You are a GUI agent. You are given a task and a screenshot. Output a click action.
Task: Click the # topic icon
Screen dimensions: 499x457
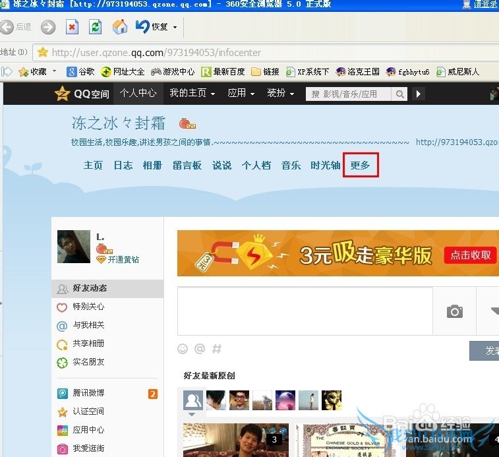(217, 349)
